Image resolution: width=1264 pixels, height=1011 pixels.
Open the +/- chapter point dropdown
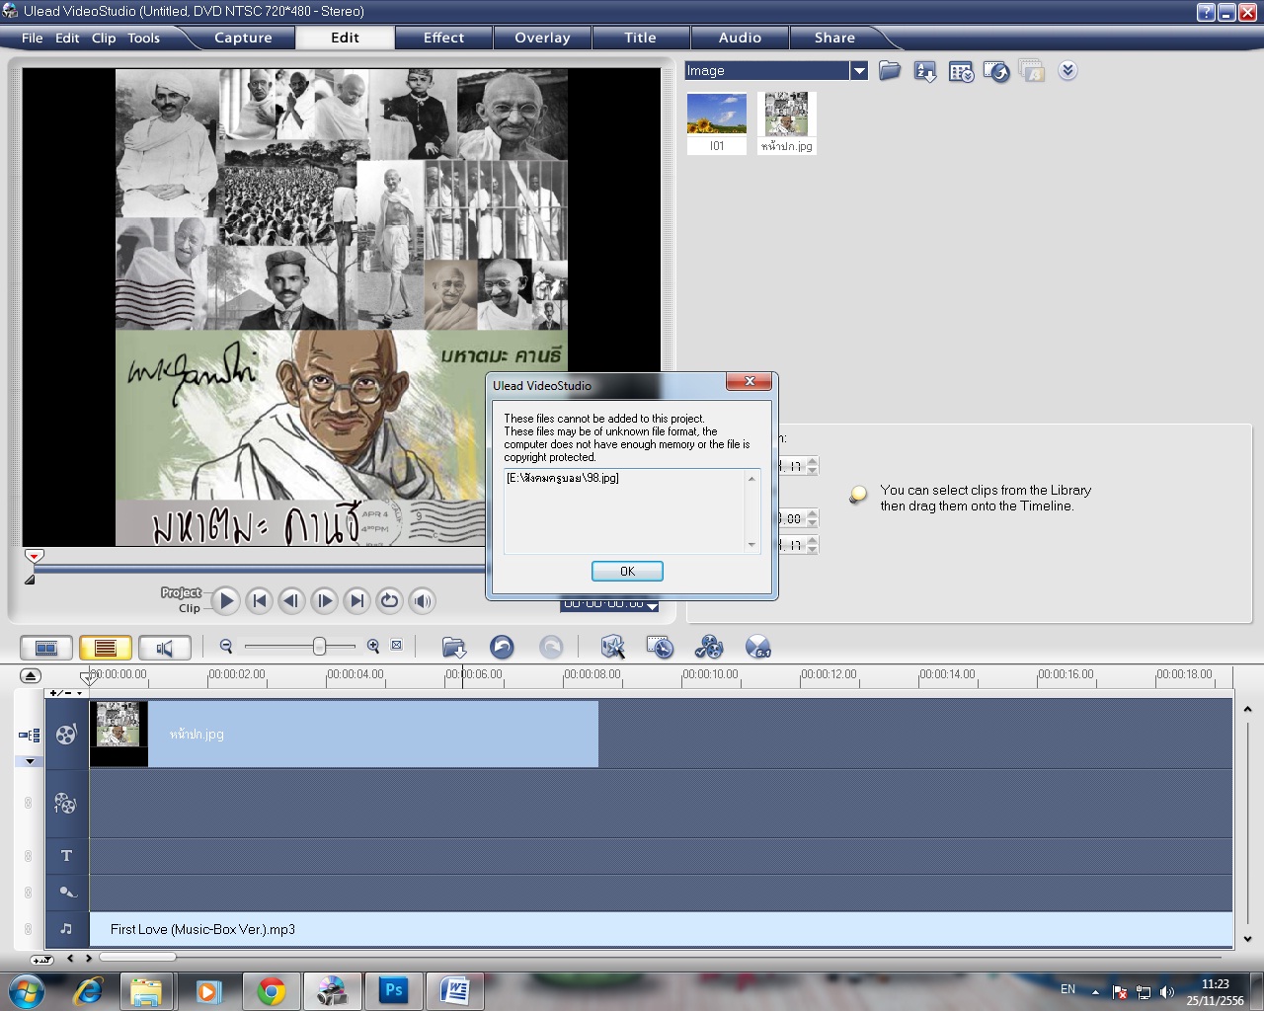point(66,693)
